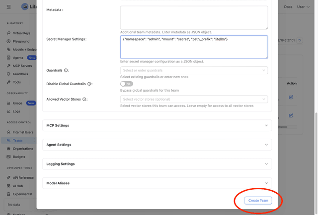Image resolution: width=318 pixels, height=215 pixels.
Task: Click the MCP Servers wrench icon
Action: [x=8, y=66]
